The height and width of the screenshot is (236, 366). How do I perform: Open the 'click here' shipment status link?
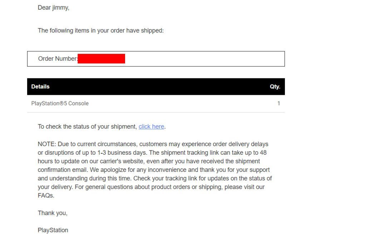[x=151, y=127]
